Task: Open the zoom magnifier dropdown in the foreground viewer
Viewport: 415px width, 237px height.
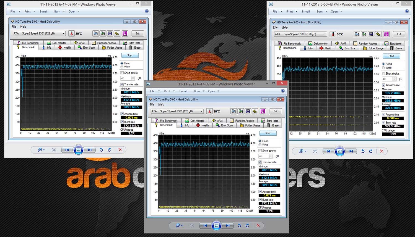Action: 180,225
